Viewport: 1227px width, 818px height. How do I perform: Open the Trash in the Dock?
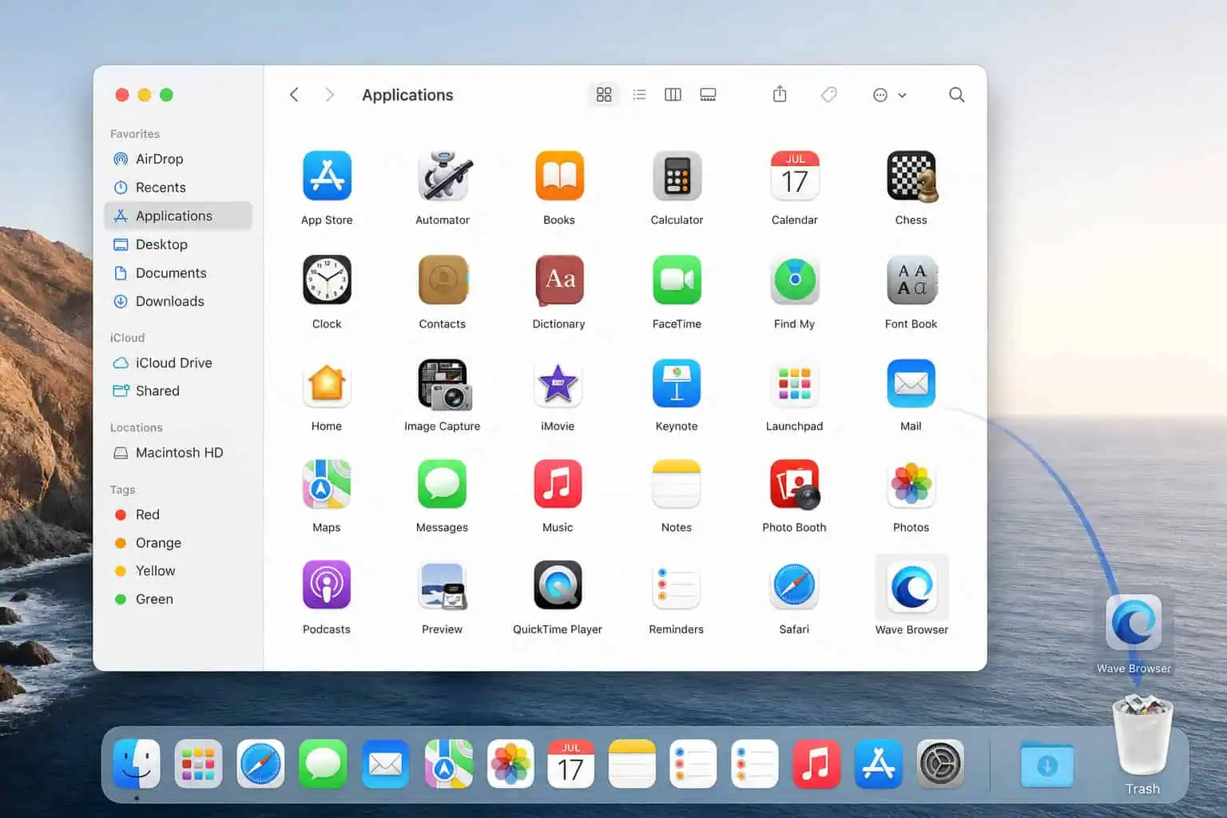coord(1142,737)
